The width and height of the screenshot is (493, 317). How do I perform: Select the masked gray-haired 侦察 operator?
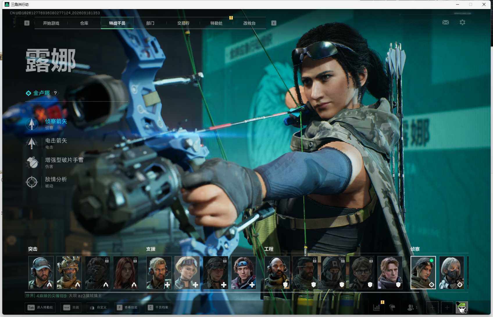(451, 272)
